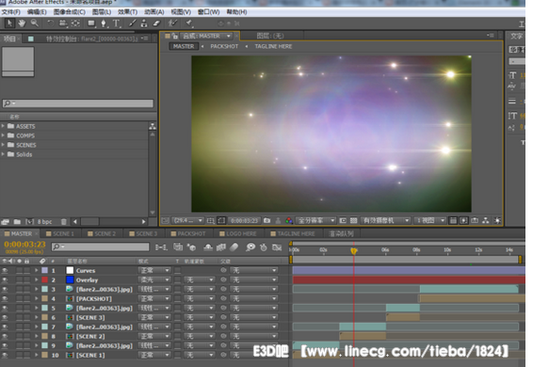Image resolution: width=533 pixels, height=367 pixels.
Task: Click the snapshot camera icon in viewer
Action: [266, 220]
